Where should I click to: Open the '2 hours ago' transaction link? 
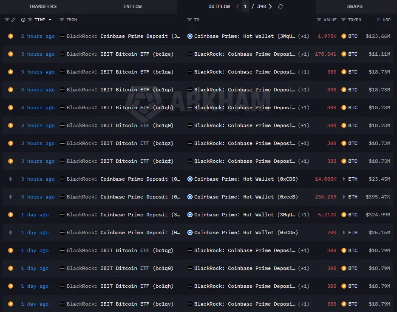click(x=38, y=36)
